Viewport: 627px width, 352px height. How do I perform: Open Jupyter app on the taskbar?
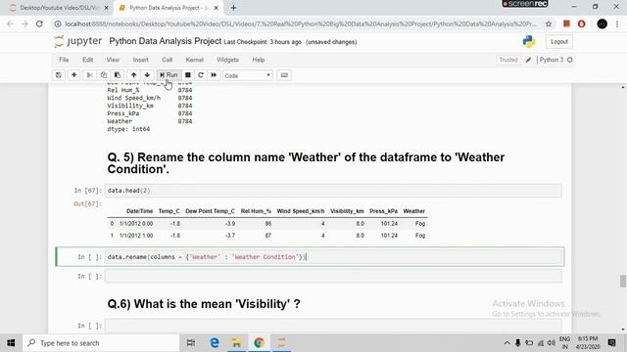(281, 343)
